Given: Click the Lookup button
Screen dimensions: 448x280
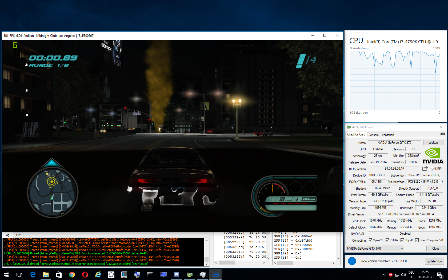Looking at the screenshot, I should (433, 143).
